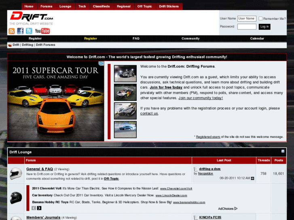
Task: Click the 2011 Supercar Tour ad banner
Action: pyautogui.click(x=56, y=101)
